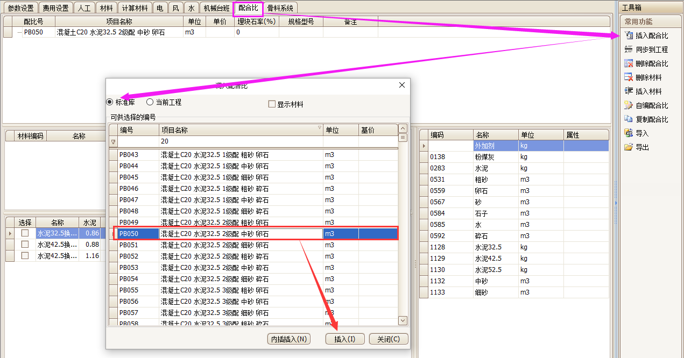
Task: Click the 导入 icon in toolbox
Action: click(628, 133)
